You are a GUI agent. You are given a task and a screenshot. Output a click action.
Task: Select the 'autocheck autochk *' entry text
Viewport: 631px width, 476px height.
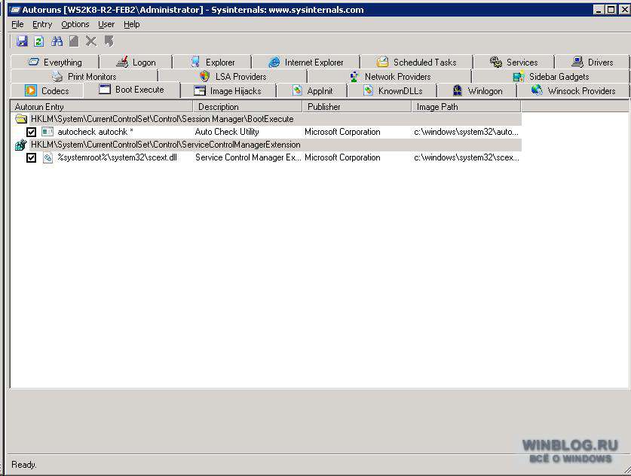pyautogui.click(x=96, y=132)
